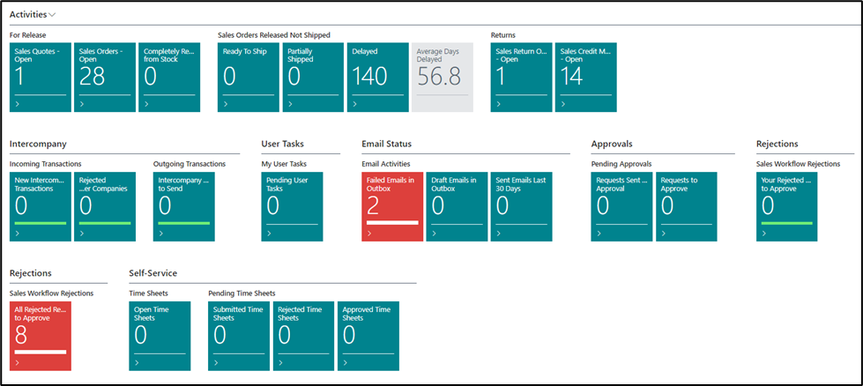Click the Email Activities label
863x386 pixels.
pyautogui.click(x=386, y=164)
